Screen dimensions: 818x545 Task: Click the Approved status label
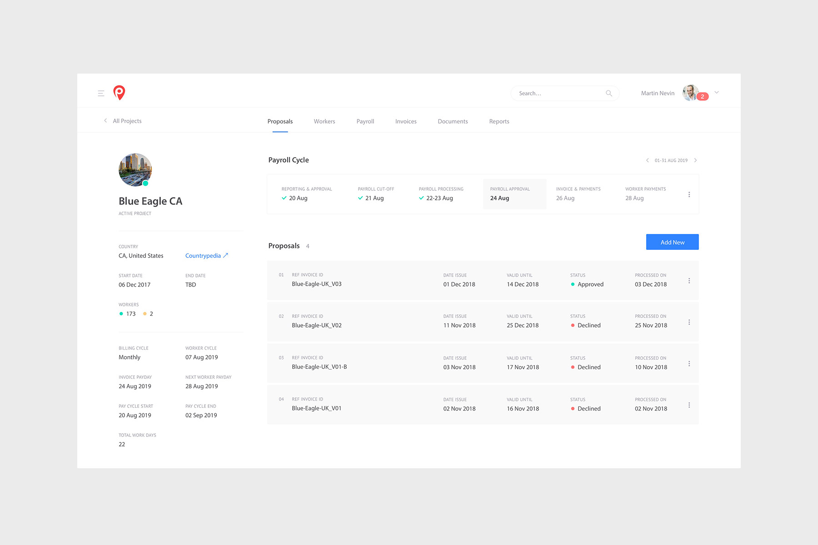(590, 284)
